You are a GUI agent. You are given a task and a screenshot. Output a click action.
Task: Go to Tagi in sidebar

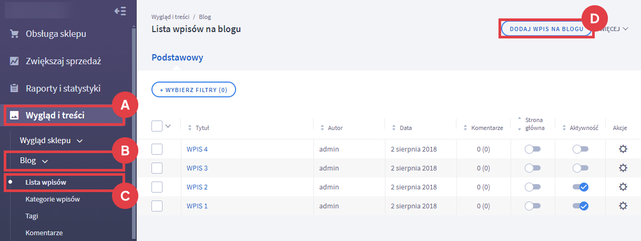(x=32, y=216)
